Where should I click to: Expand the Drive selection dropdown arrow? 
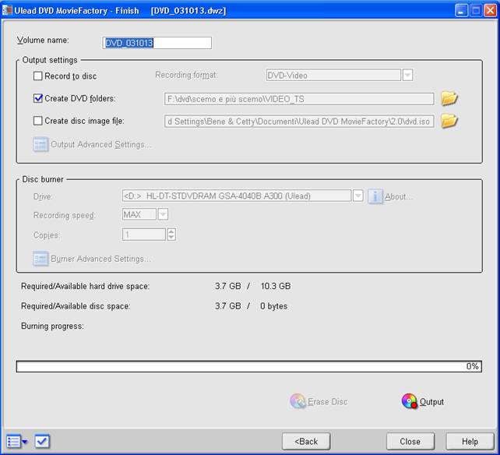click(358, 196)
